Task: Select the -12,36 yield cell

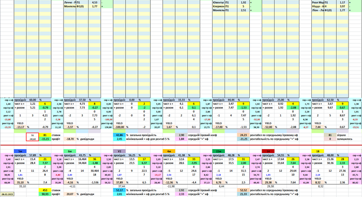Action: coord(169,182)
